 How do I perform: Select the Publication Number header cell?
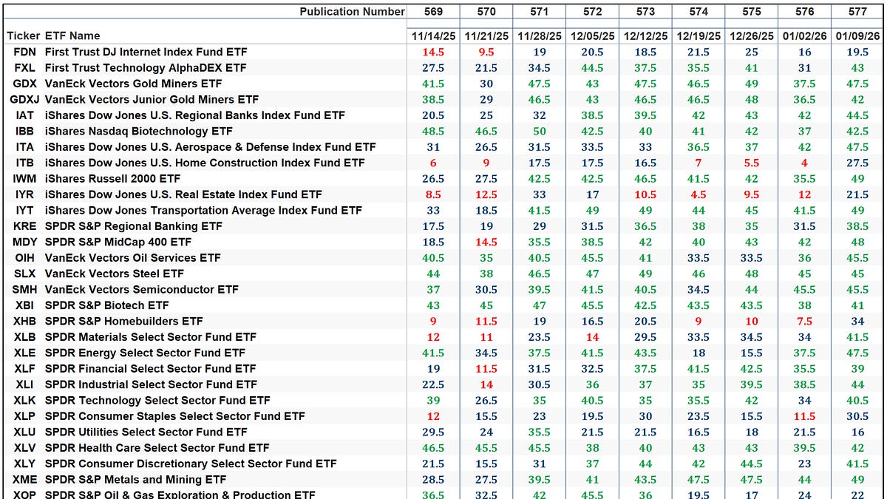coord(352,12)
